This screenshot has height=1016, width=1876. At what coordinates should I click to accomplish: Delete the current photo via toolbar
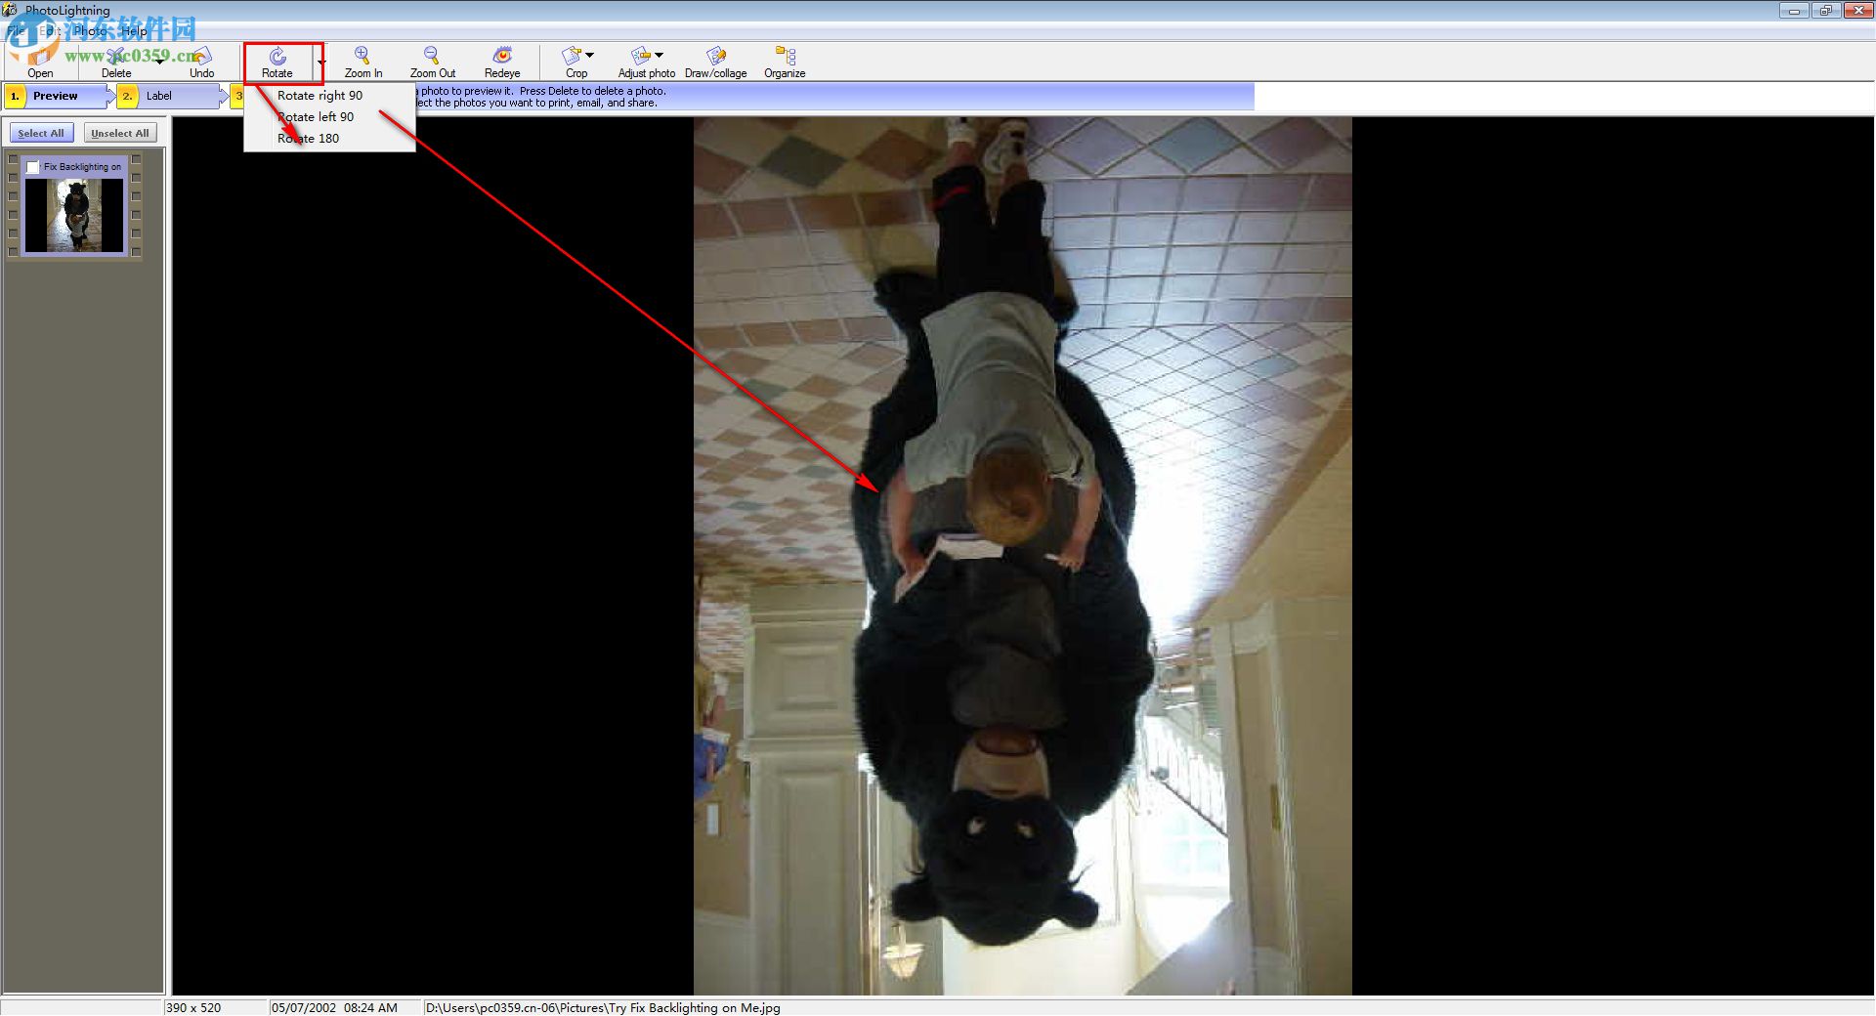pyautogui.click(x=116, y=62)
